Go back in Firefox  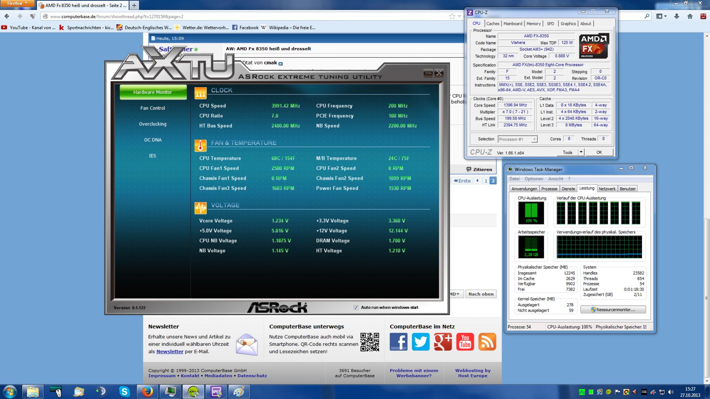coord(7,16)
